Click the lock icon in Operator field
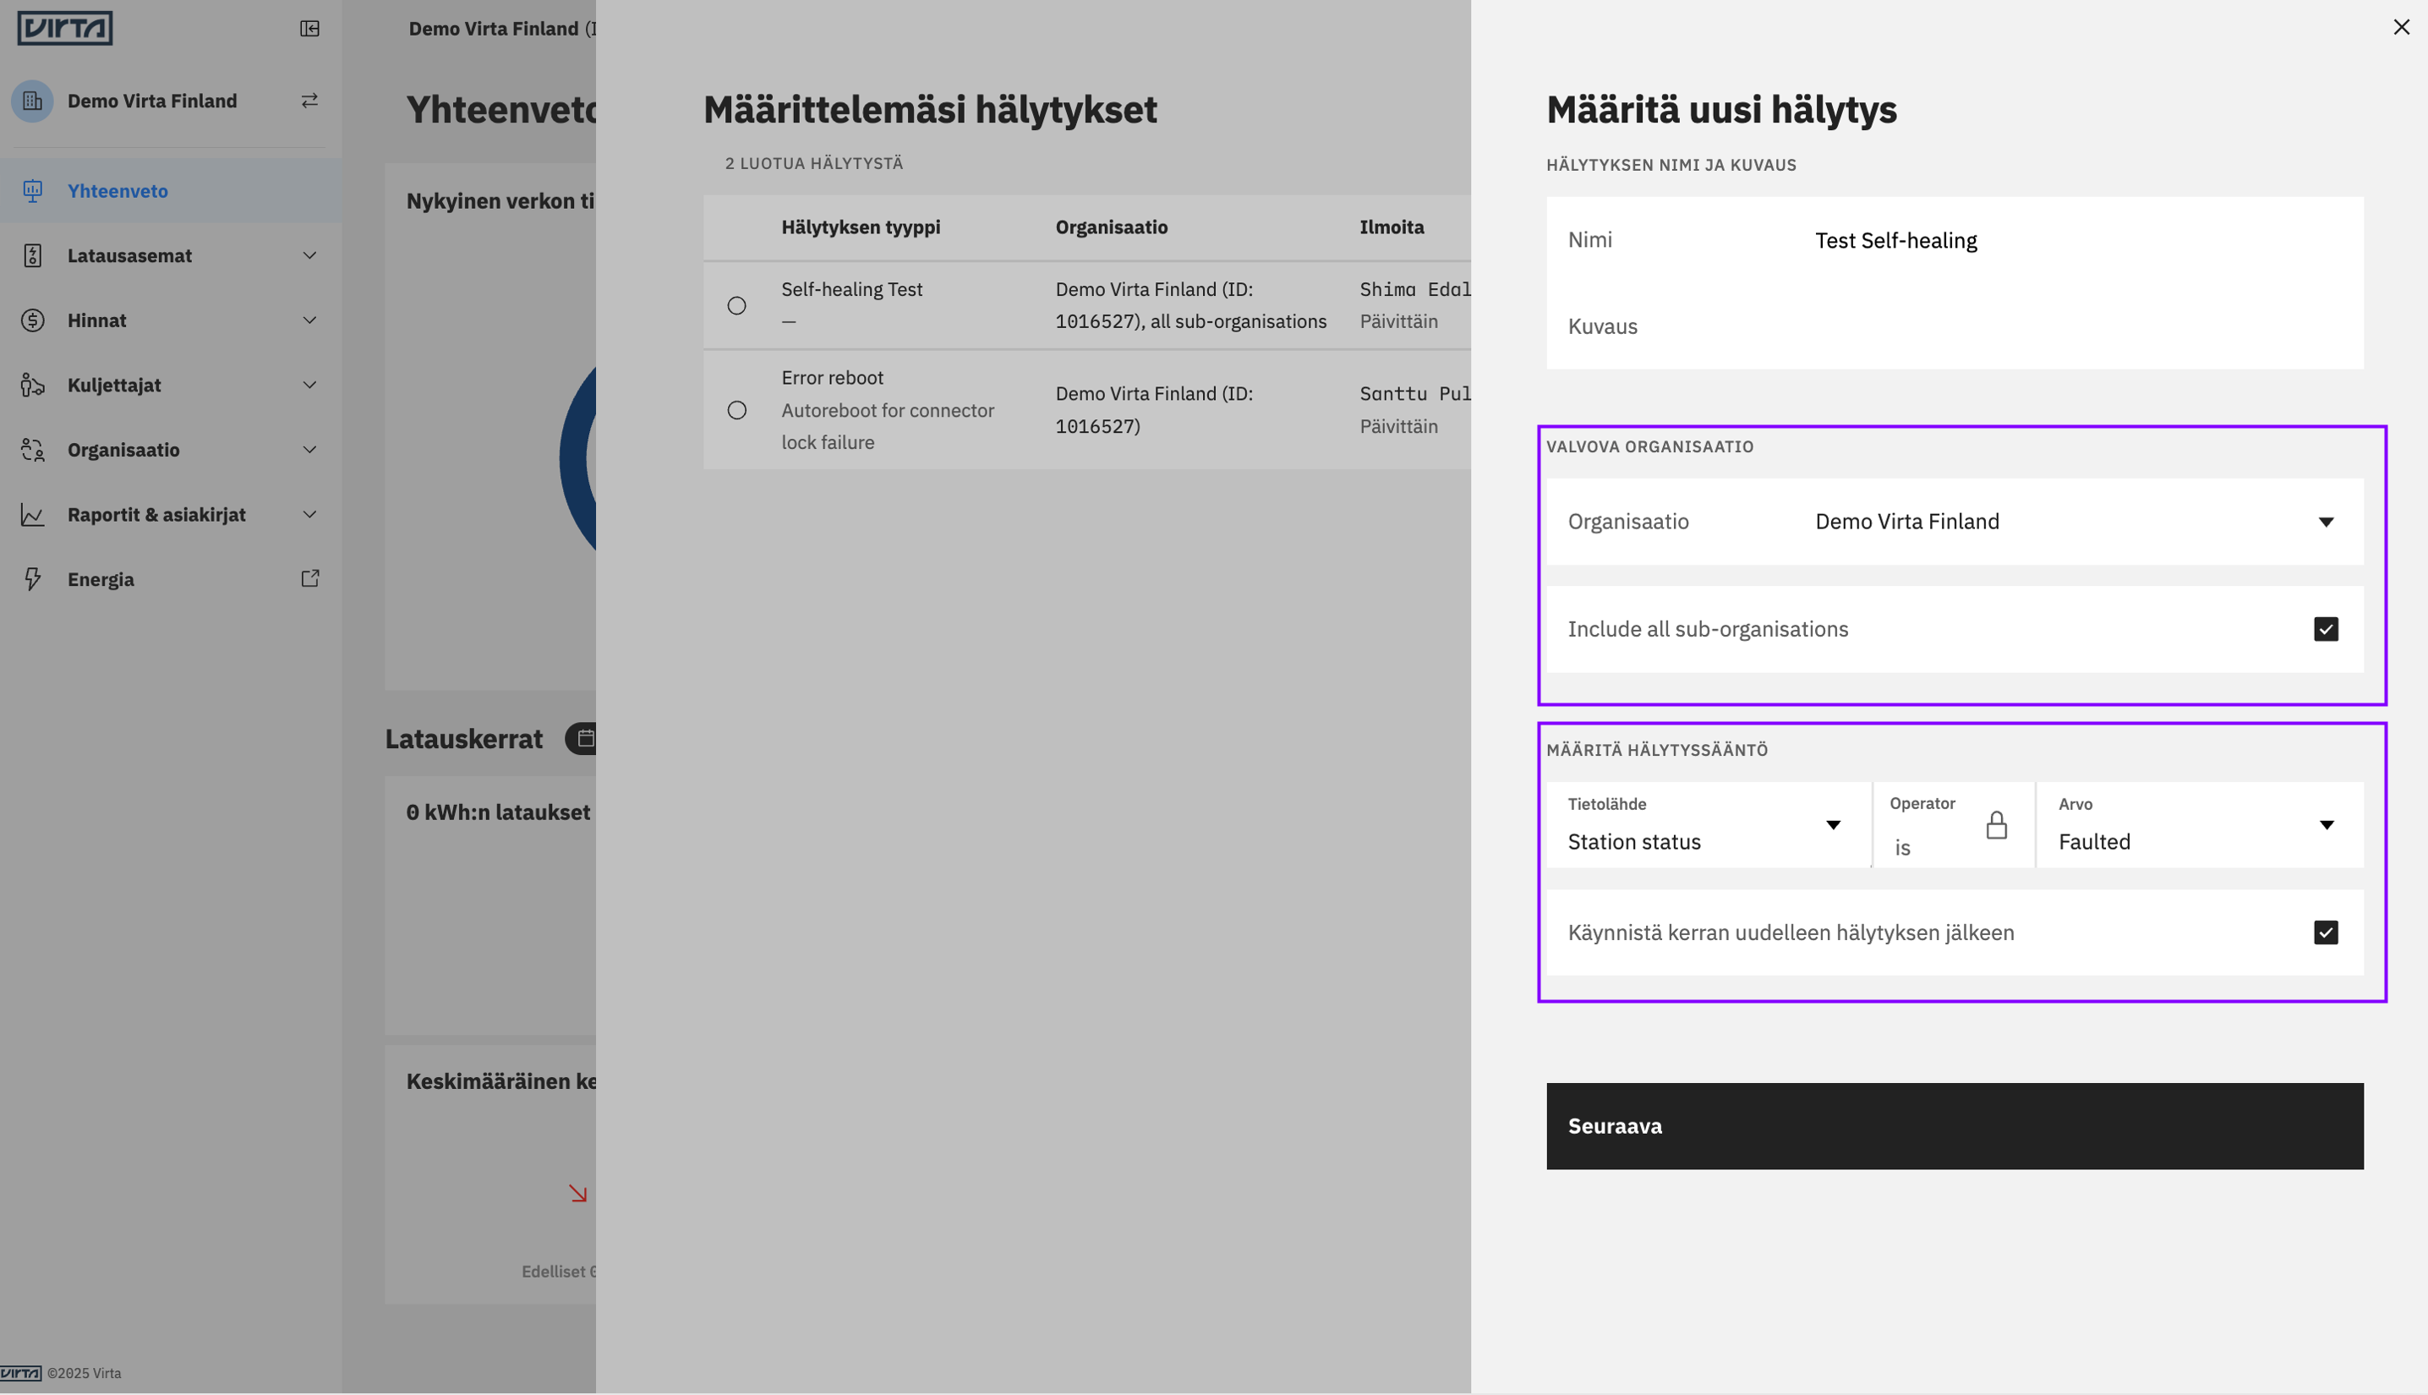The width and height of the screenshot is (2428, 1395). [x=1996, y=825]
